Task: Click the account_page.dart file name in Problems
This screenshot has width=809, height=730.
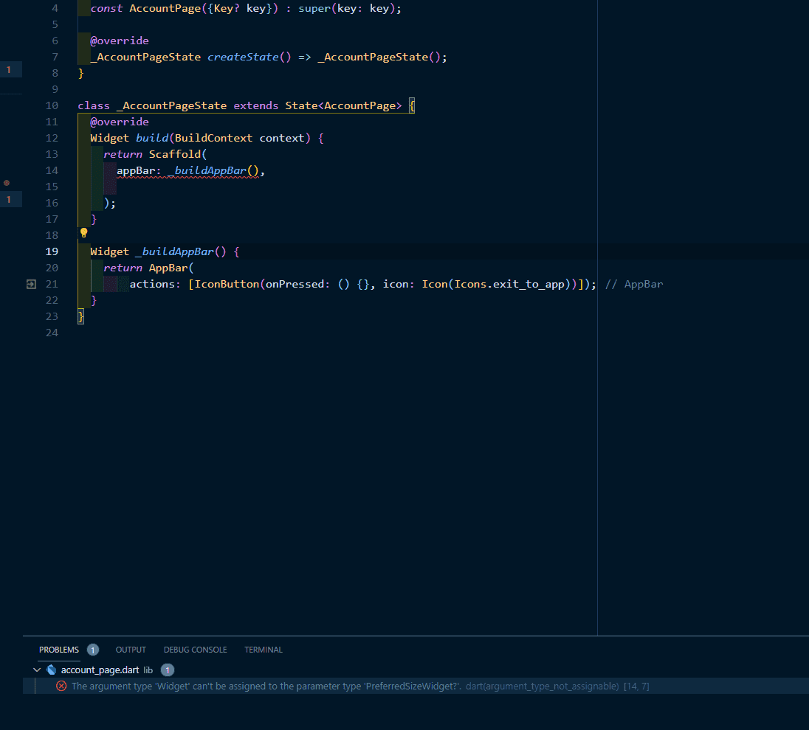Action: tap(100, 670)
